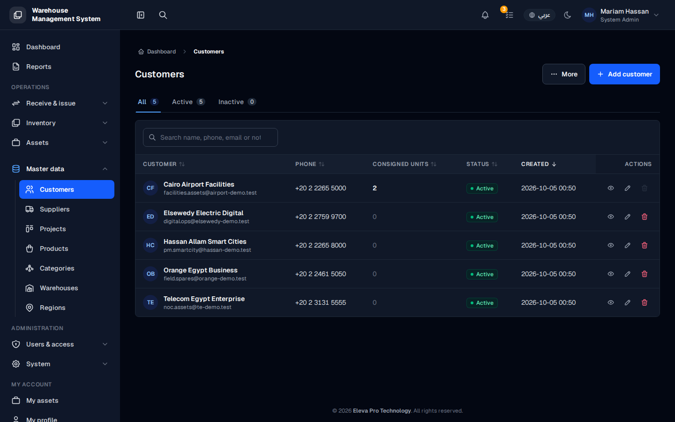This screenshot has width=675, height=422.
Task: Expand Users & access menu
Action: click(x=60, y=344)
